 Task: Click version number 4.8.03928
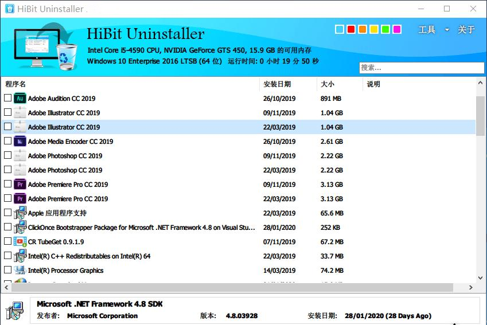click(241, 316)
